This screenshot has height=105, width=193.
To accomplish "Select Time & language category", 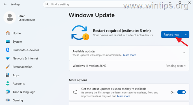I will click(24, 92).
